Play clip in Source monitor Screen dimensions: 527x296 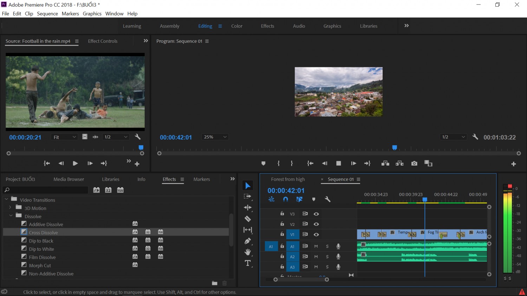[x=75, y=163]
